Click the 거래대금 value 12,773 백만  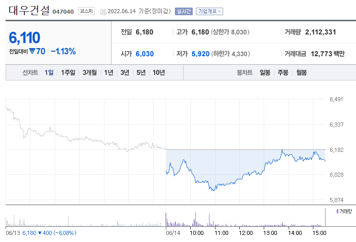(328, 54)
